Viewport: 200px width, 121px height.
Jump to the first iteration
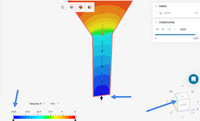[158, 29]
